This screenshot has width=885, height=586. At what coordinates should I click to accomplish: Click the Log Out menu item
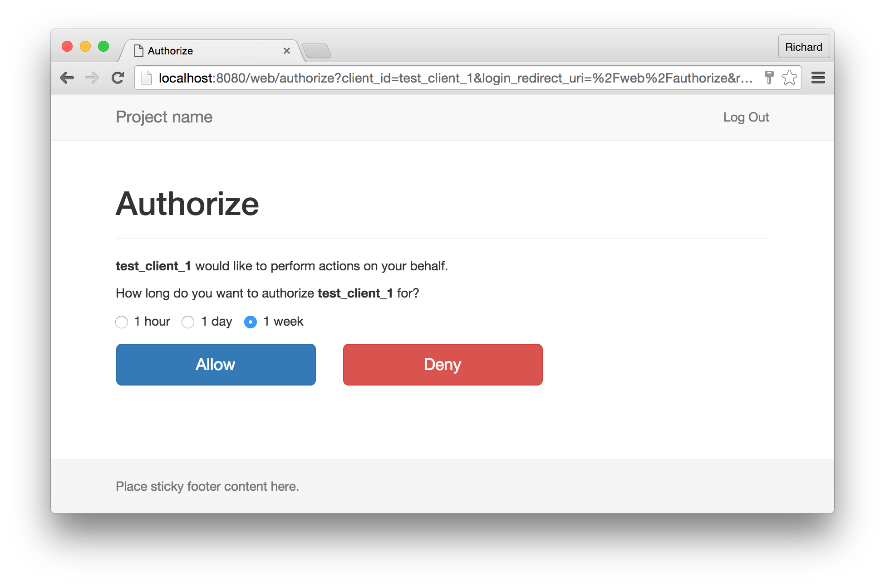pos(746,117)
